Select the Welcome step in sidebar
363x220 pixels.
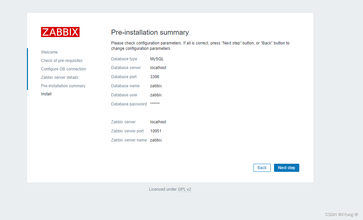[x=49, y=52]
